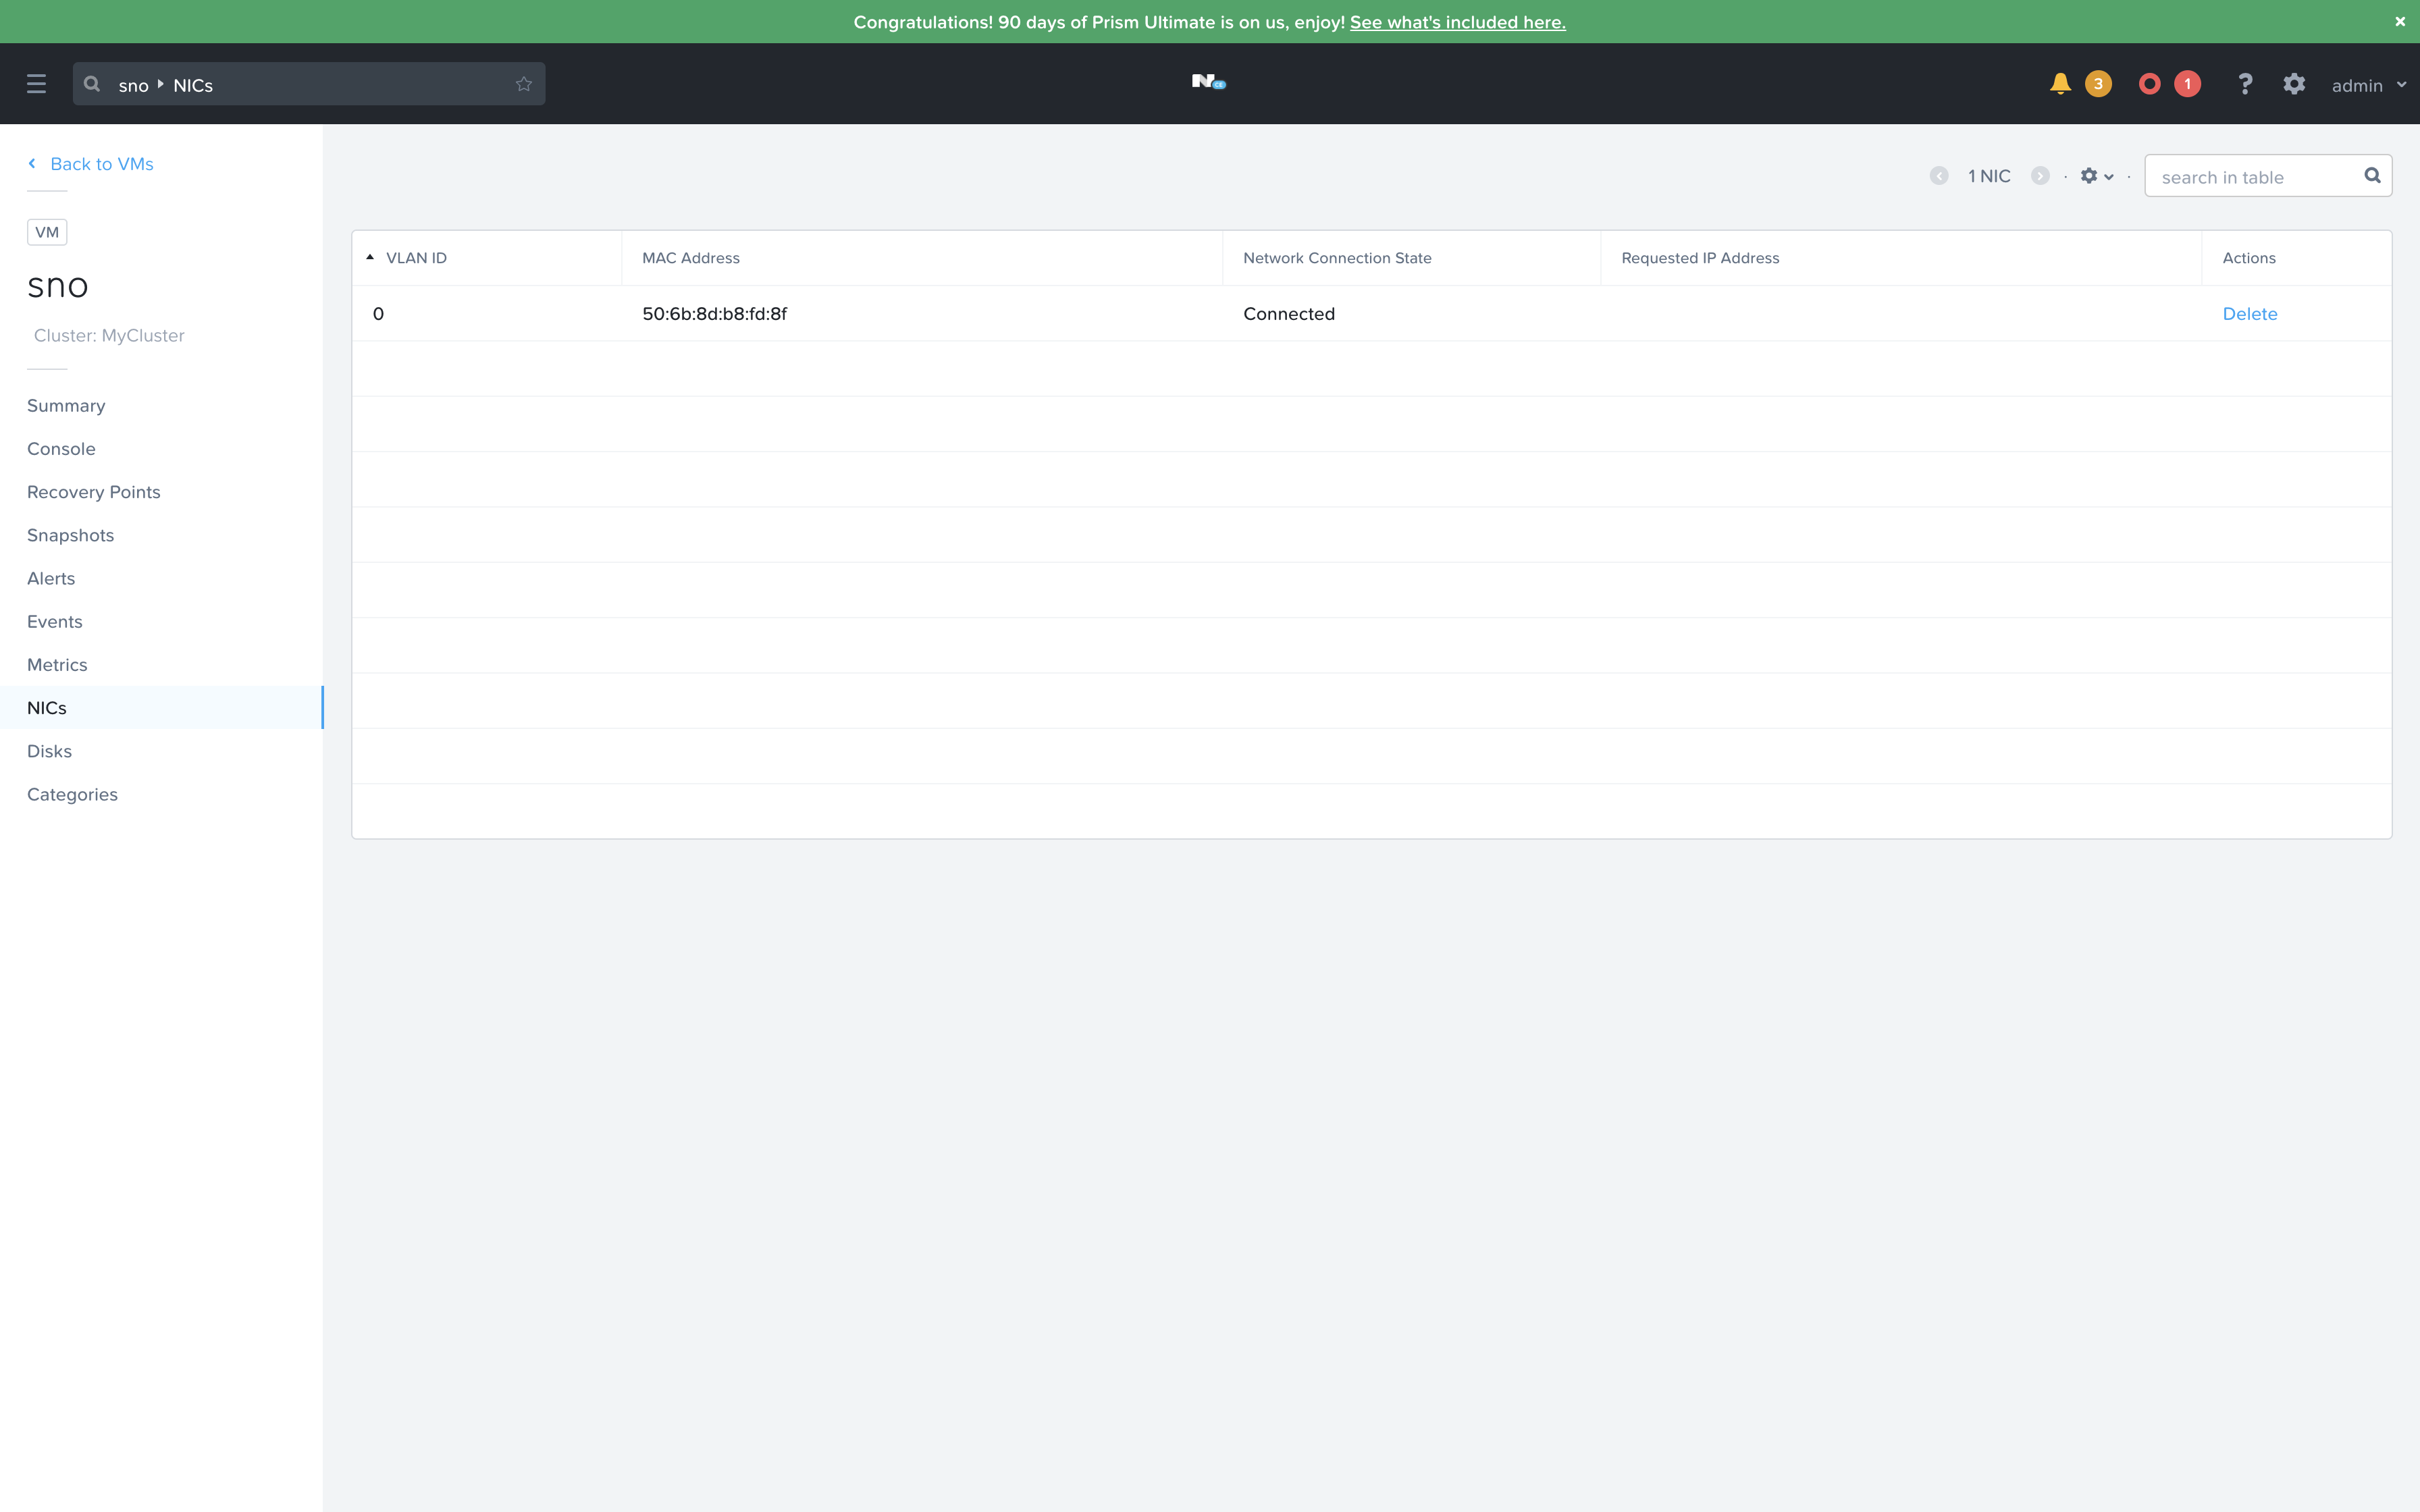
Task: Go to next page of NICs
Action: point(2040,176)
